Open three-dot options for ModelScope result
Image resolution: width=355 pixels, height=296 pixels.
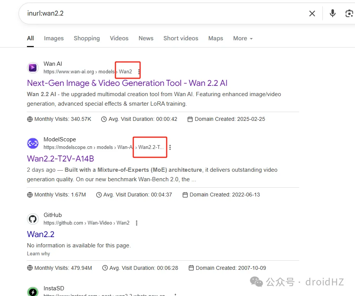(x=170, y=147)
